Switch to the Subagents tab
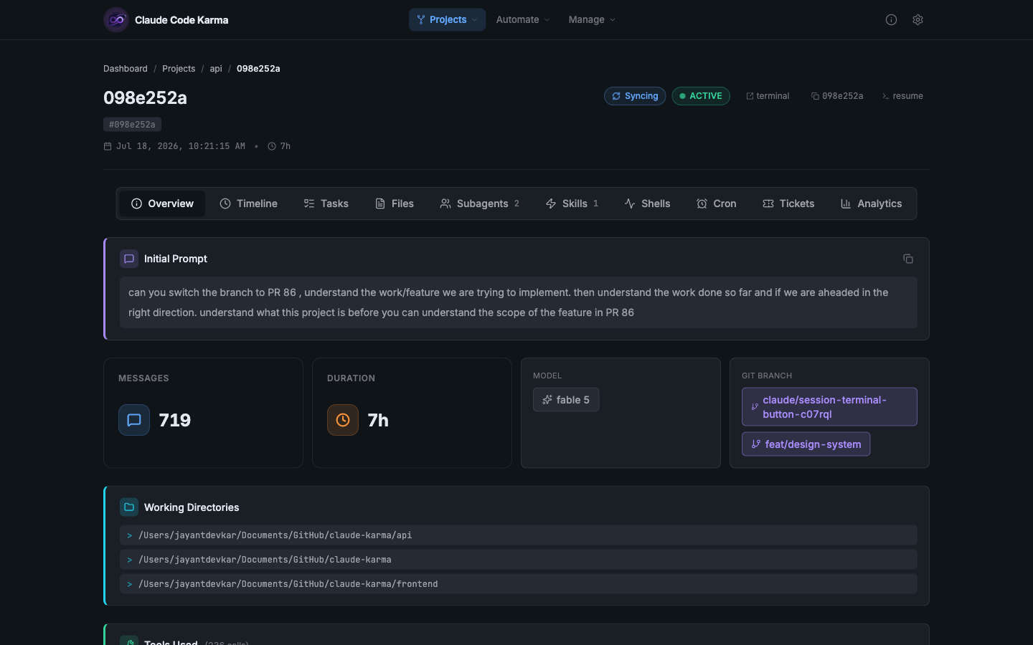1033x645 pixels. [x=479, y=204]
